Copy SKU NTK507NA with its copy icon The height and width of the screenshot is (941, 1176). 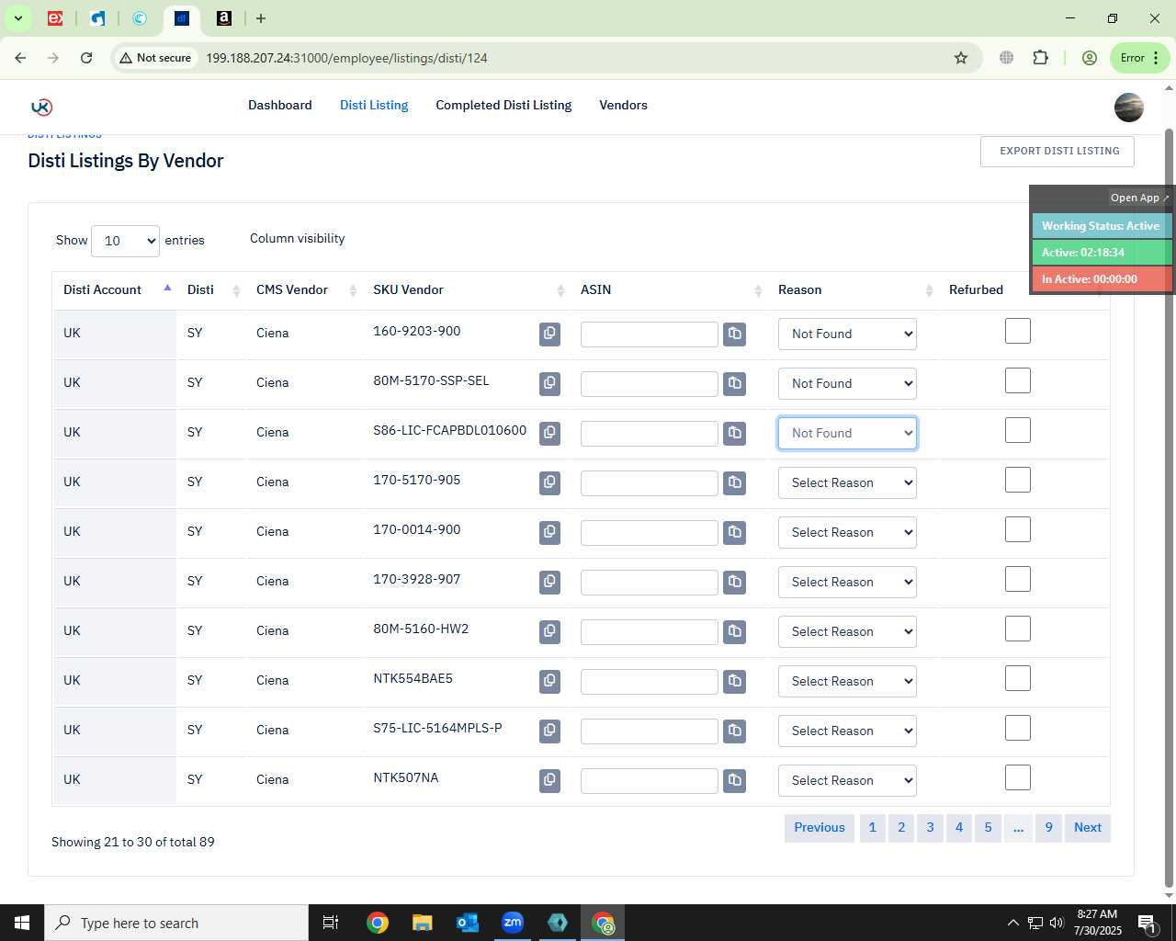(x=549, y=780)
